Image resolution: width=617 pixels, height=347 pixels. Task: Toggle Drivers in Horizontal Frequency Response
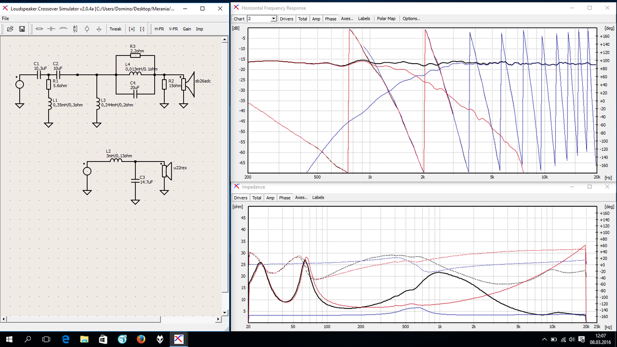(286, 19)
